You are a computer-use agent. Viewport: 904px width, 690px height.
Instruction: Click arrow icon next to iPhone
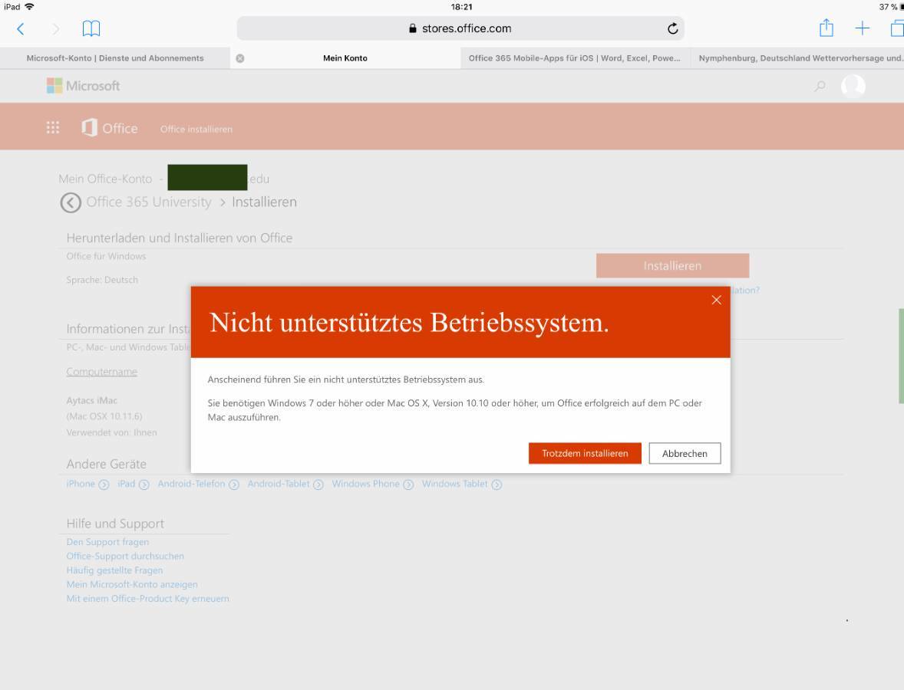[x=104, y=485]
